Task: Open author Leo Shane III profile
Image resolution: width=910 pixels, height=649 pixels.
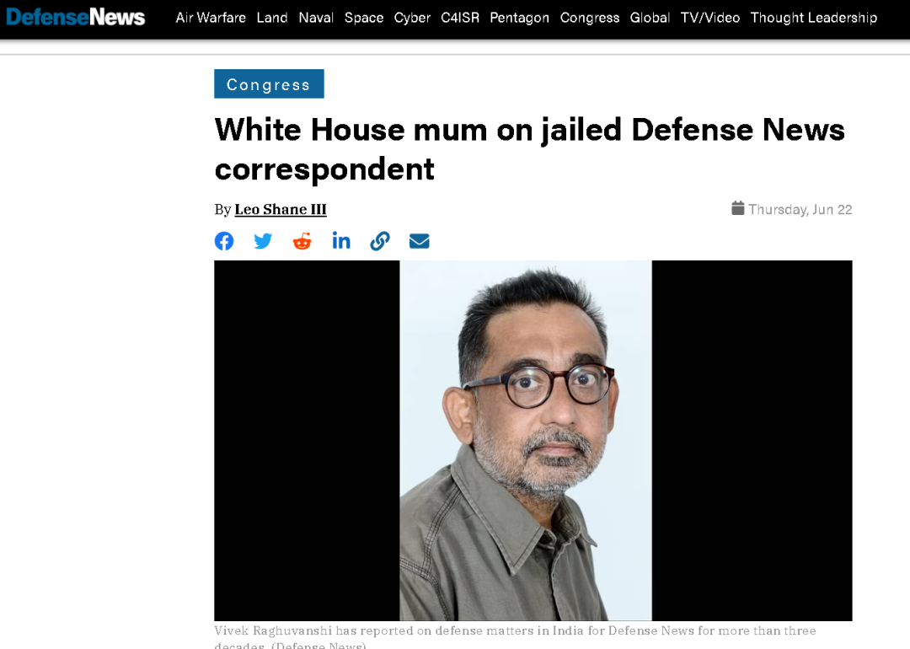Action: click(281, 209)
